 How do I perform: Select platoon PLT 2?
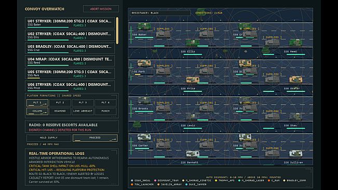pyautogui.click(x=60, y=103)
